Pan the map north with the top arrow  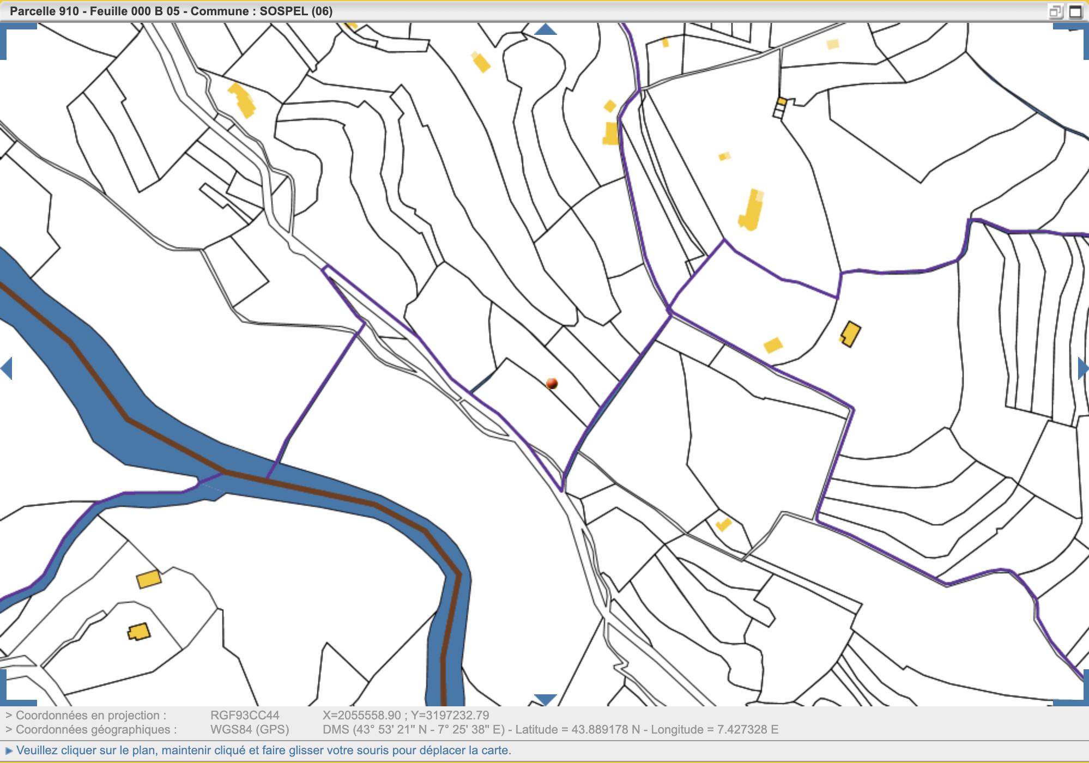click(x=545, y=29)
